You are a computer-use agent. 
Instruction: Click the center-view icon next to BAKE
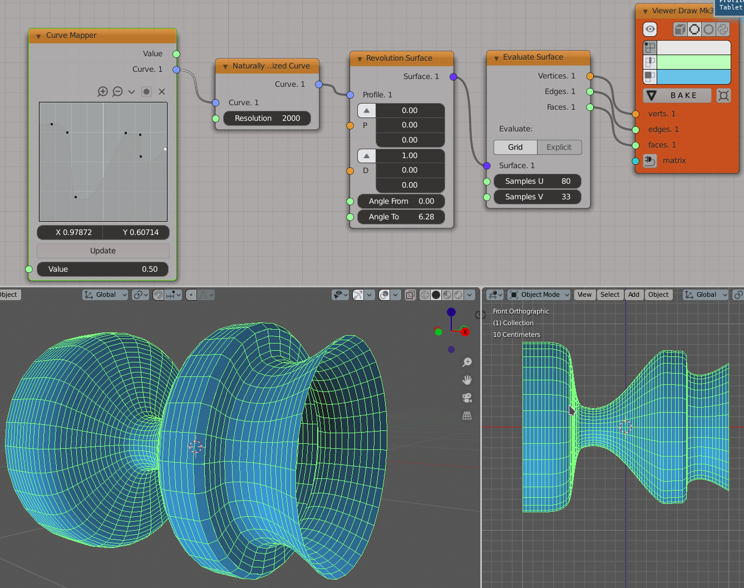tap(723, 96)
